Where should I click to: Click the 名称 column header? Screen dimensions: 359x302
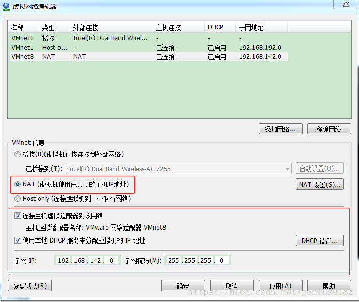coord(23,27)
